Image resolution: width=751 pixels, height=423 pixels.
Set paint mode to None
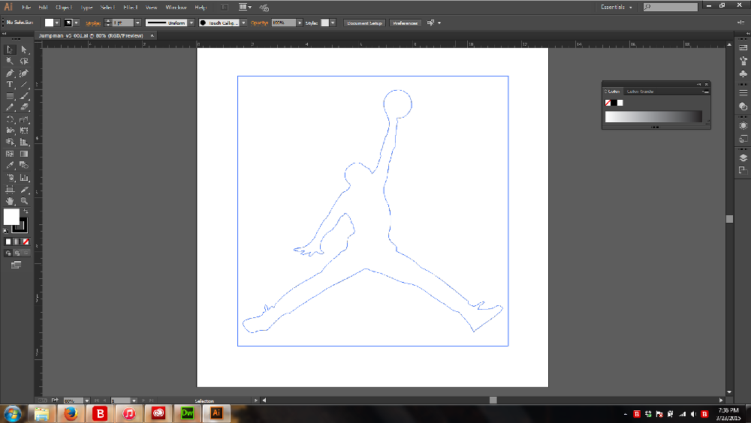pos(26,241)
